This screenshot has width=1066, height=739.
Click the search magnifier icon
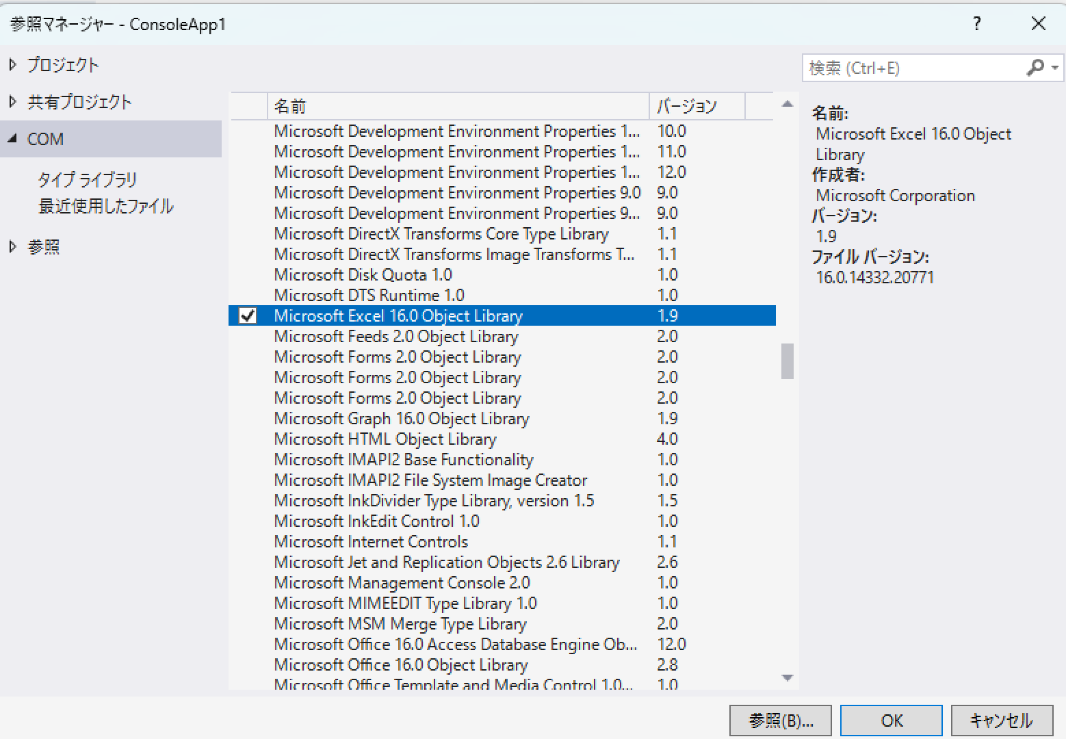coord(1035,67)
